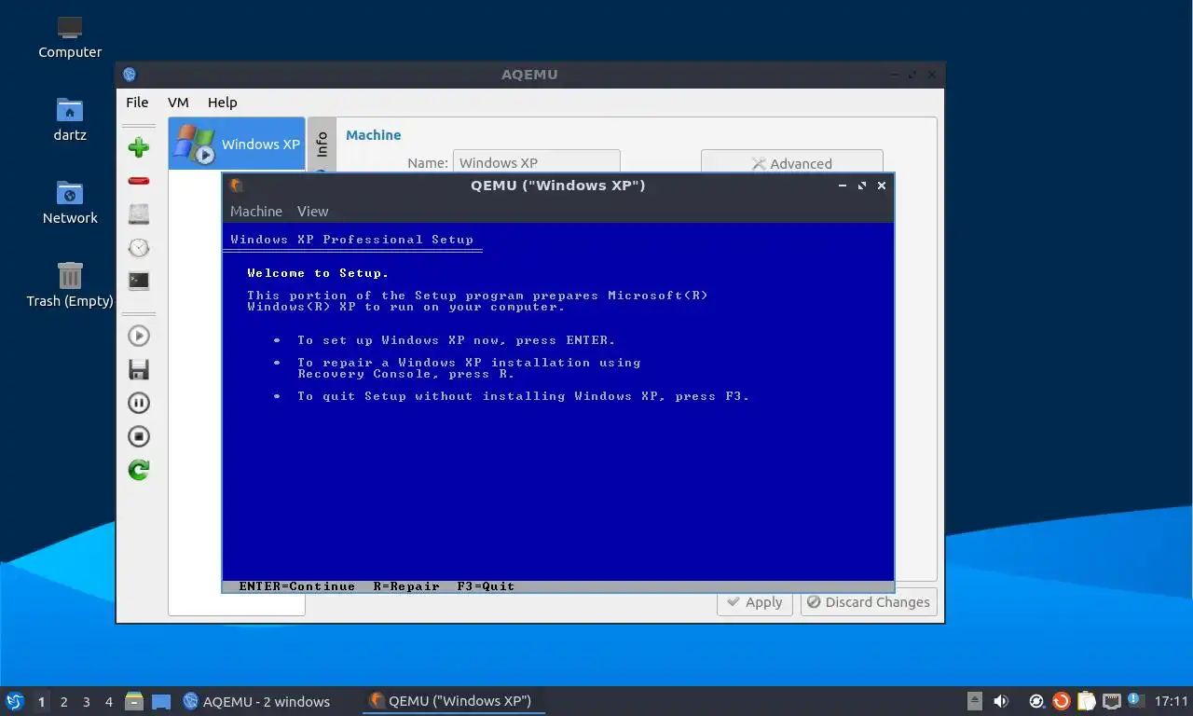Click the show desktop icon in the taskbar
The width and height of the screenshot is (1193, 716).
click(161, 701)
